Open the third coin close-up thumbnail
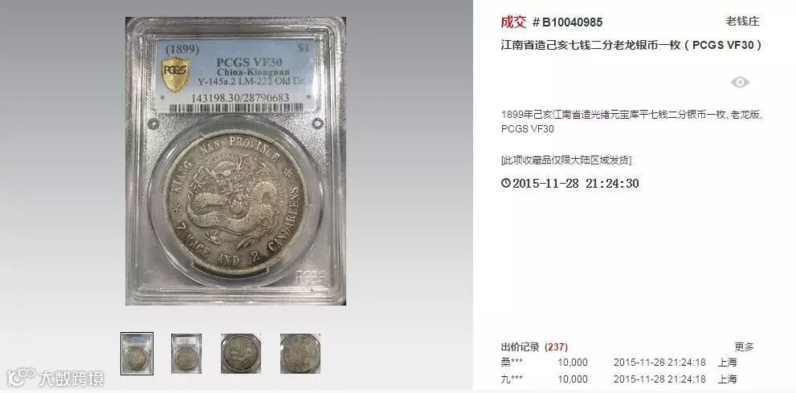 click(x=241, y=354)
